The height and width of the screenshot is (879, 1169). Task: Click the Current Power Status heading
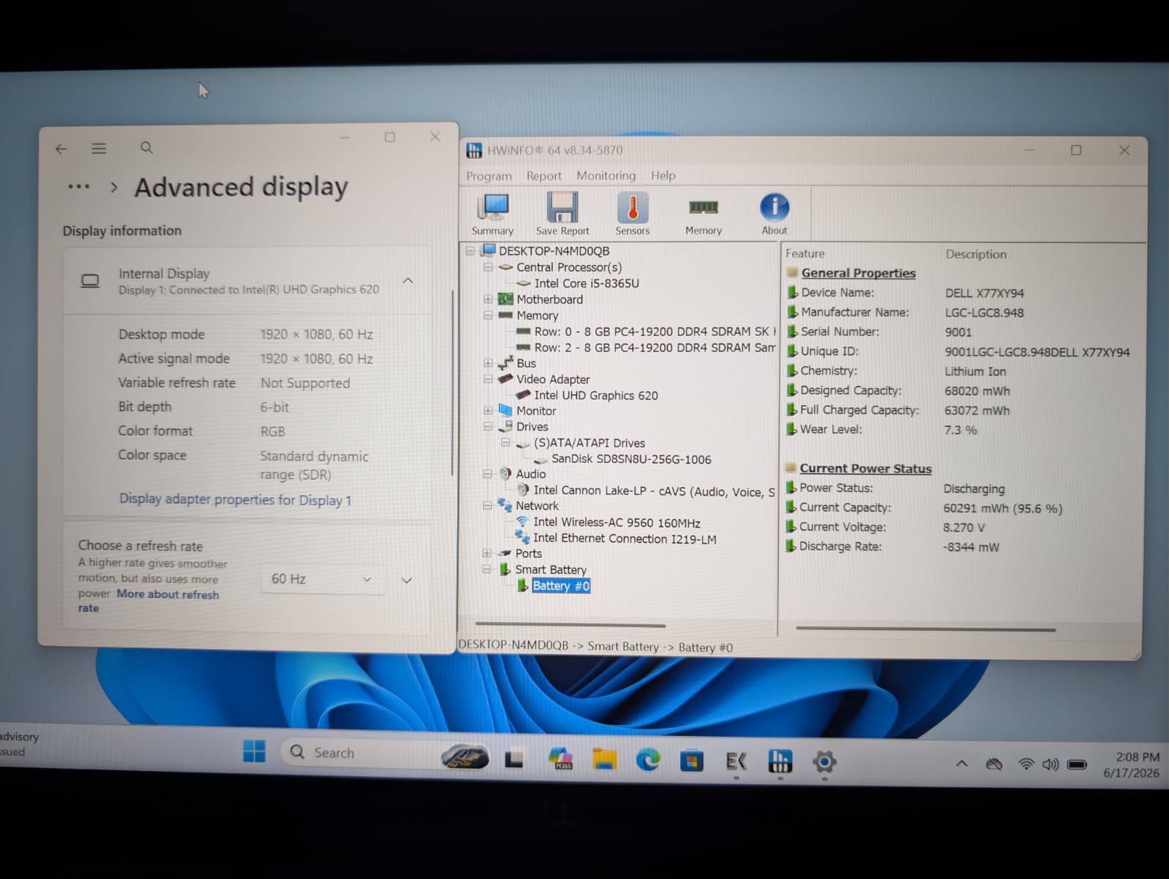pos(865,469)
